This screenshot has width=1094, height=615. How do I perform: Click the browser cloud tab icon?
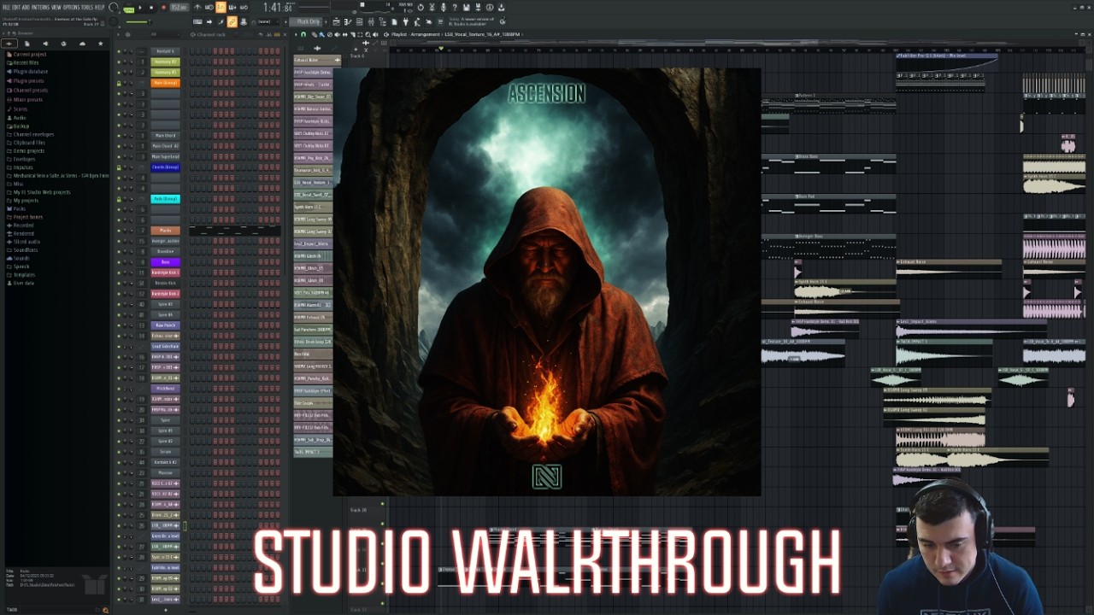tap(82, 44)
